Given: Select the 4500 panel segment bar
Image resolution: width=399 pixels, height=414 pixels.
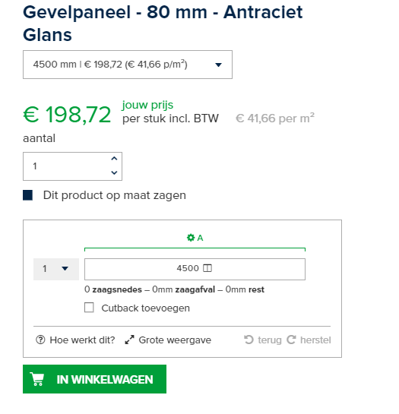Looking at the screenshot, I should pyautogui.click(x=195, y=269).
